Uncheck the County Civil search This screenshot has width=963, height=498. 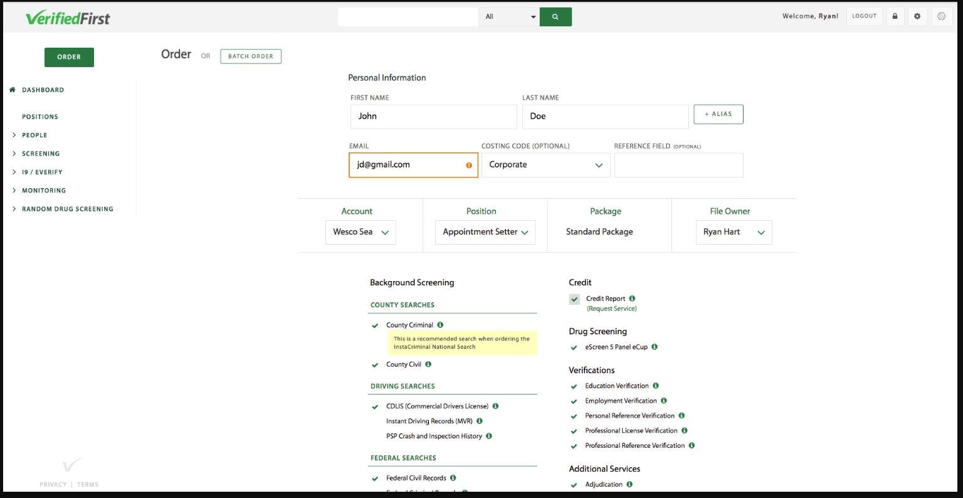[x=375, y=364]
